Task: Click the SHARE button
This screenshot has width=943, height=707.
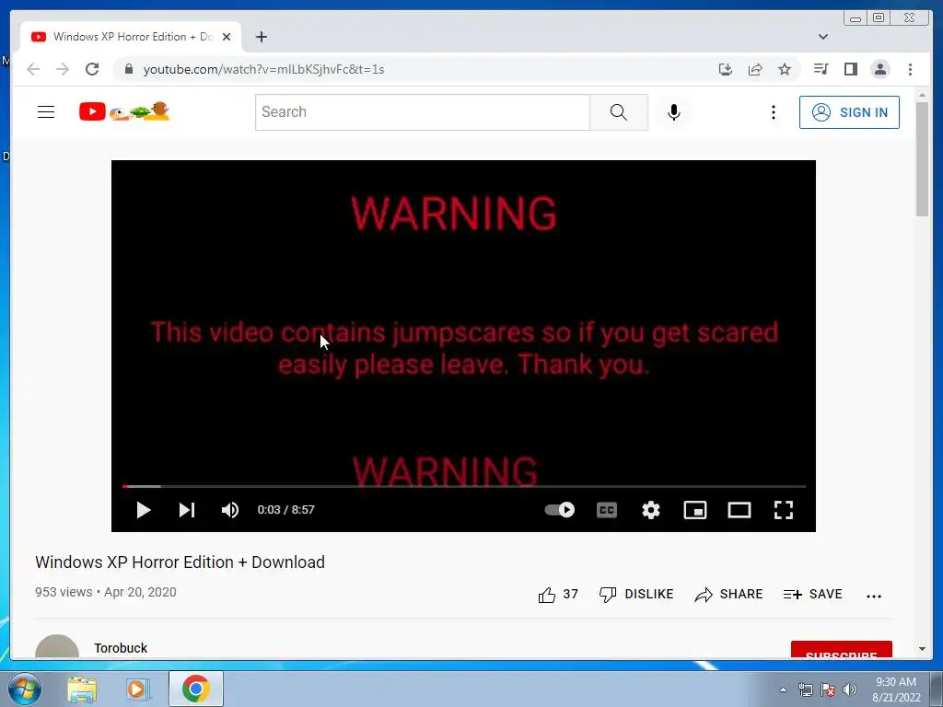Action: (x=728, y=595)
